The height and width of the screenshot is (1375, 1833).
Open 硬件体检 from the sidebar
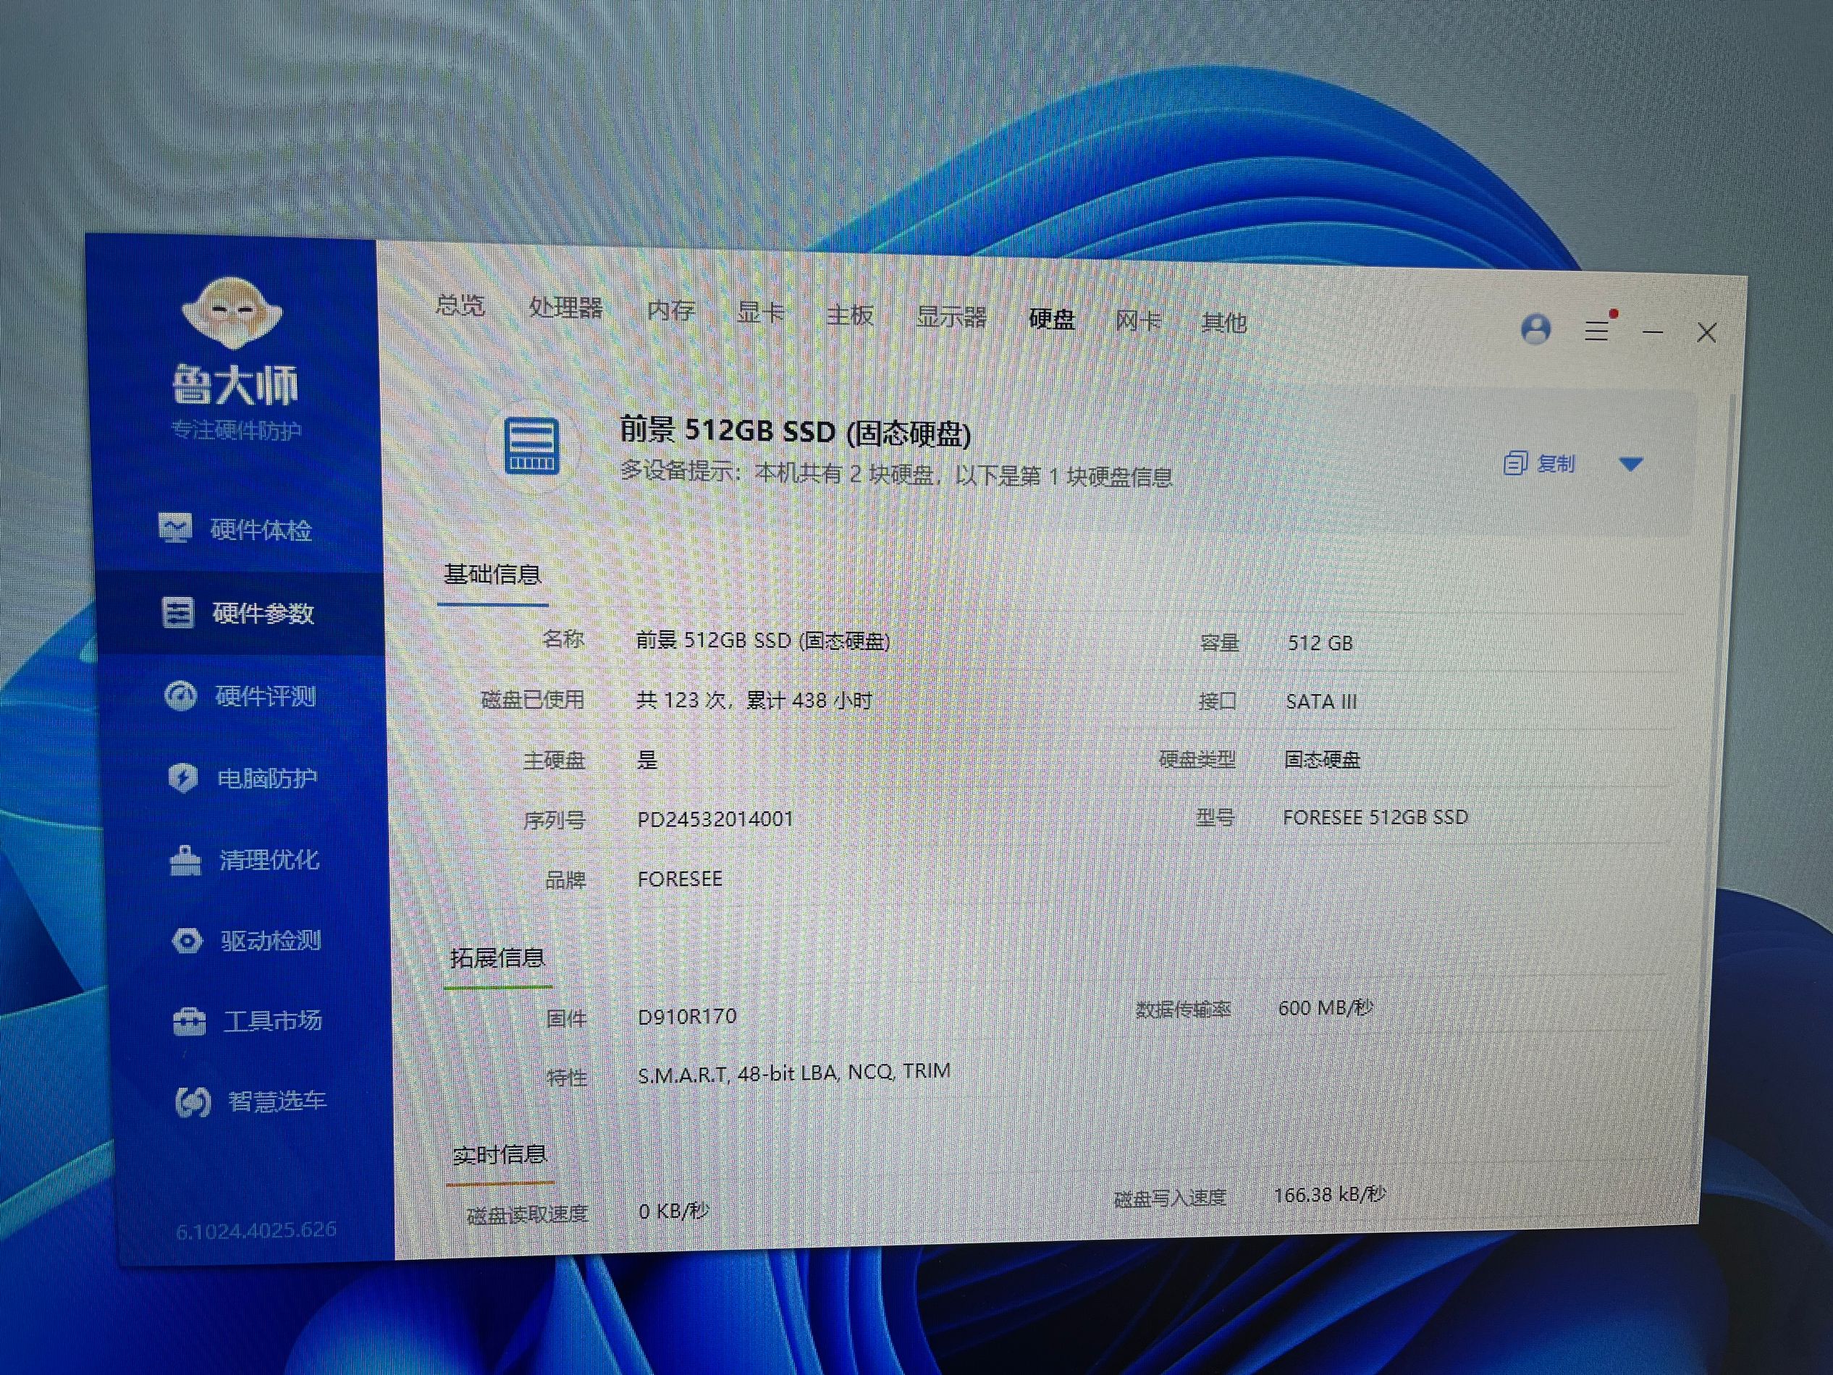(x=235, y=528)
